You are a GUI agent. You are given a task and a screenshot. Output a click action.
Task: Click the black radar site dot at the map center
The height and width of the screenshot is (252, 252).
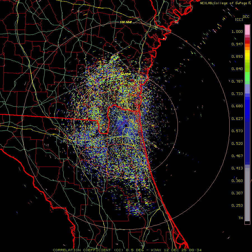pyautogui.click(x=126, y=126)
